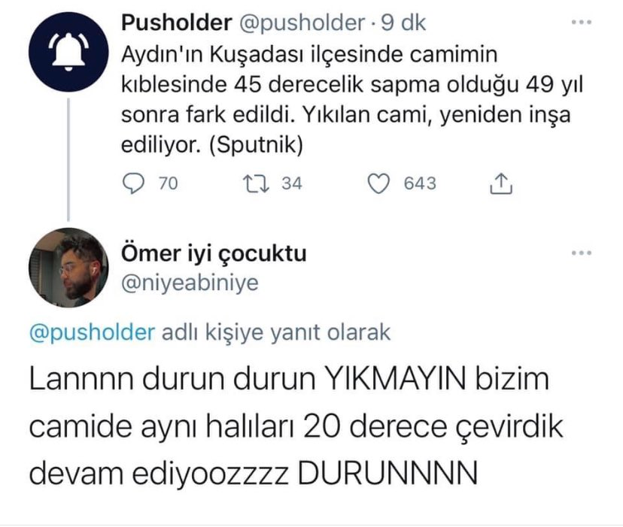The width and height of the screenshot is (623, 527).
Task: Open the 'Ömer iyi çocuktu' display name
Action: point(214,253)
